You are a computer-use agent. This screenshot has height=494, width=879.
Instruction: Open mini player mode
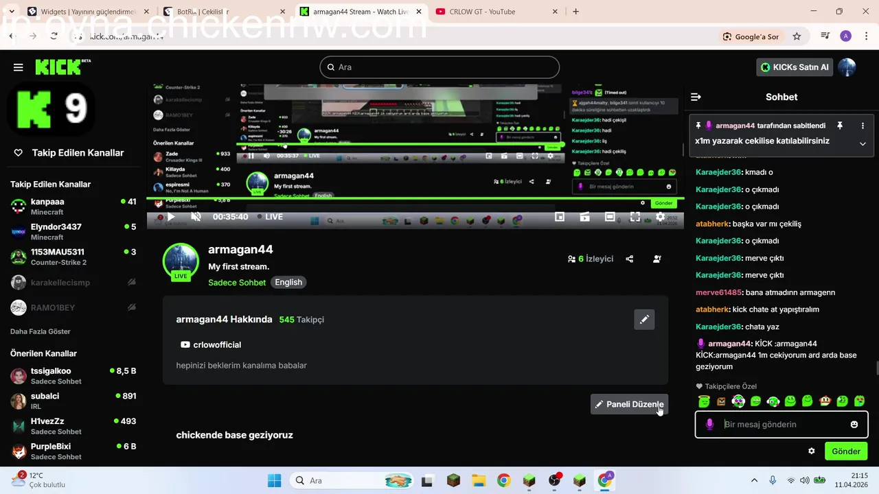560,217
